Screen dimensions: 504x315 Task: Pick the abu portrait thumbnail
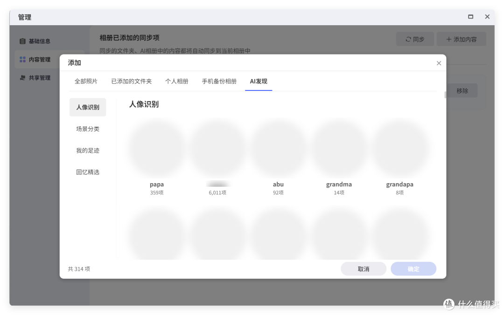point(278,147)
